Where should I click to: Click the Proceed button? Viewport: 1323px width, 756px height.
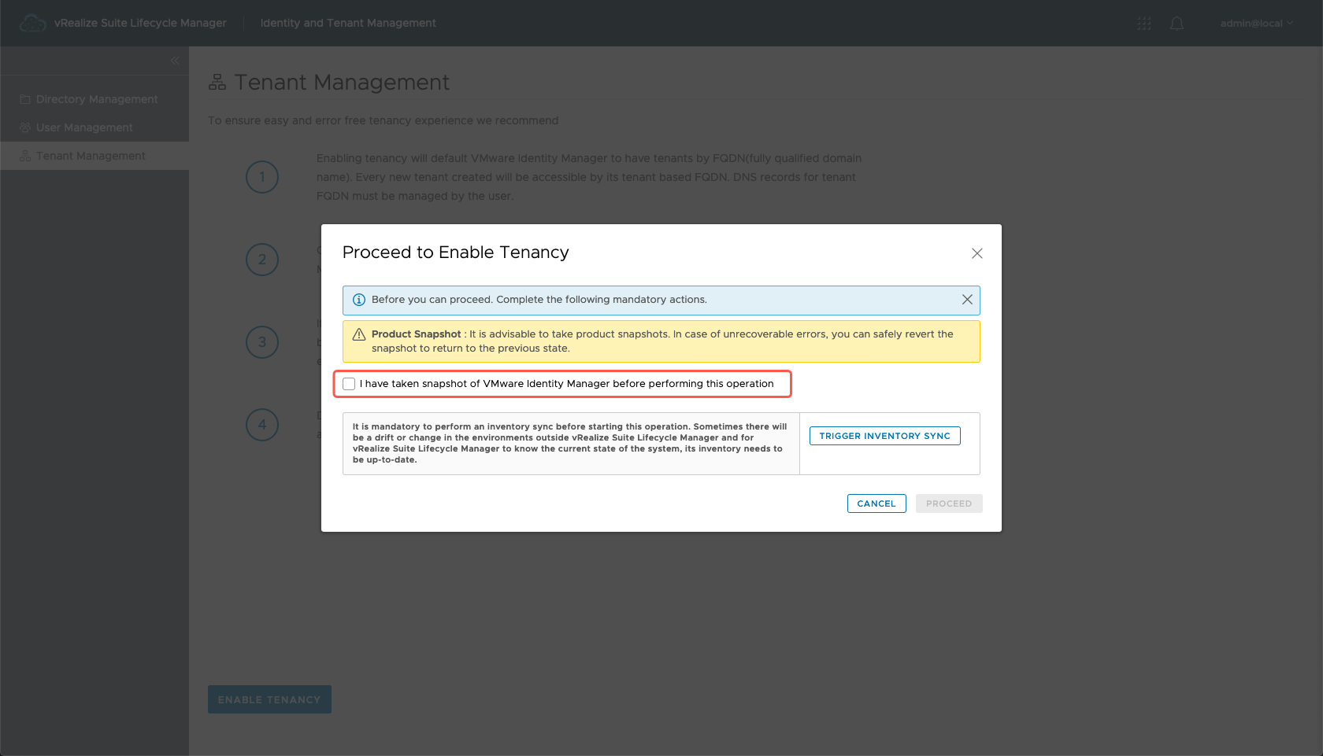click(948, 503)
